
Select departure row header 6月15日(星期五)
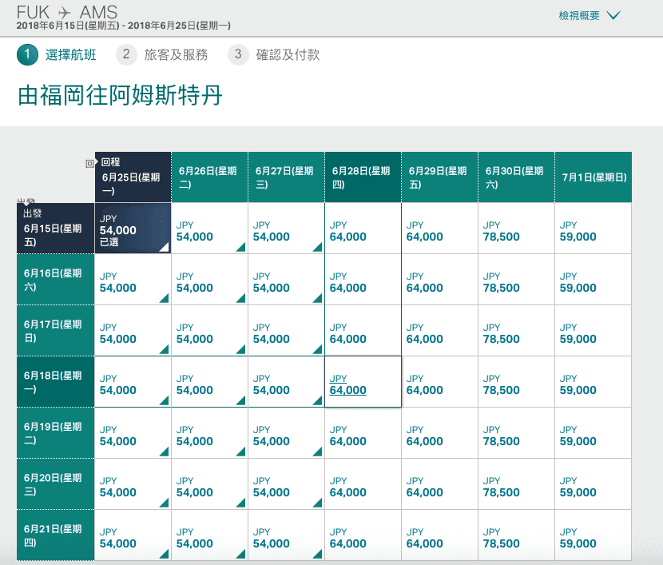click(x=55, y=229)
